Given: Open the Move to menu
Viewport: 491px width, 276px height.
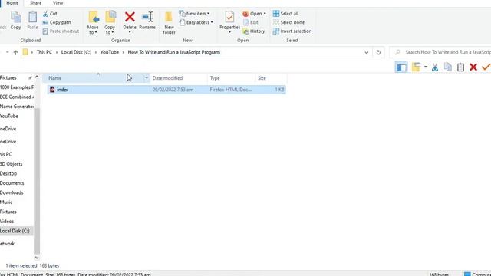Looking at the screenshot, I should coord(93,22).
